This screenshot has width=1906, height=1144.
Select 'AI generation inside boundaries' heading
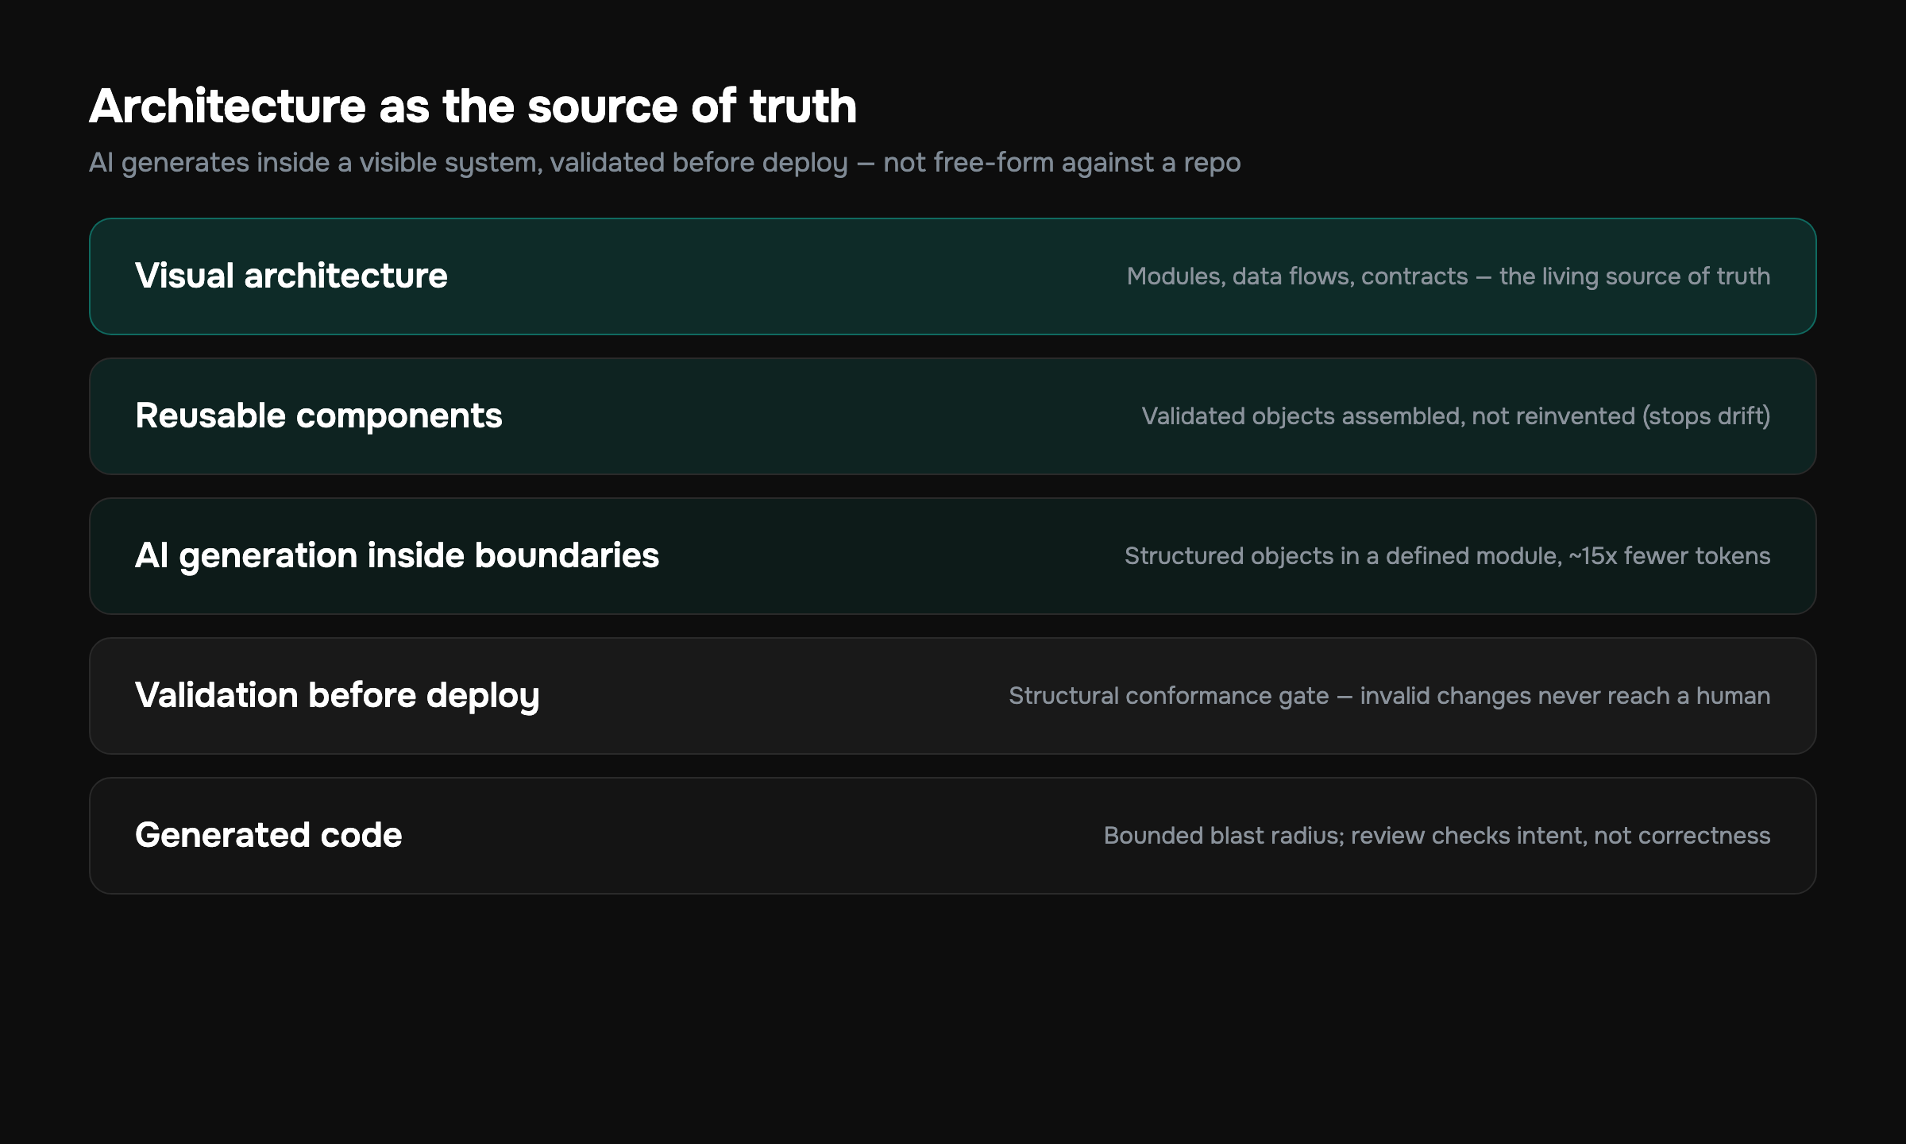(x=397, y=555)
